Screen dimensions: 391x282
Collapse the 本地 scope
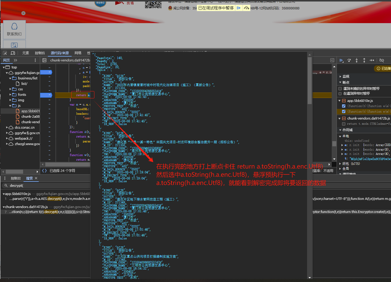coord(340,136)
